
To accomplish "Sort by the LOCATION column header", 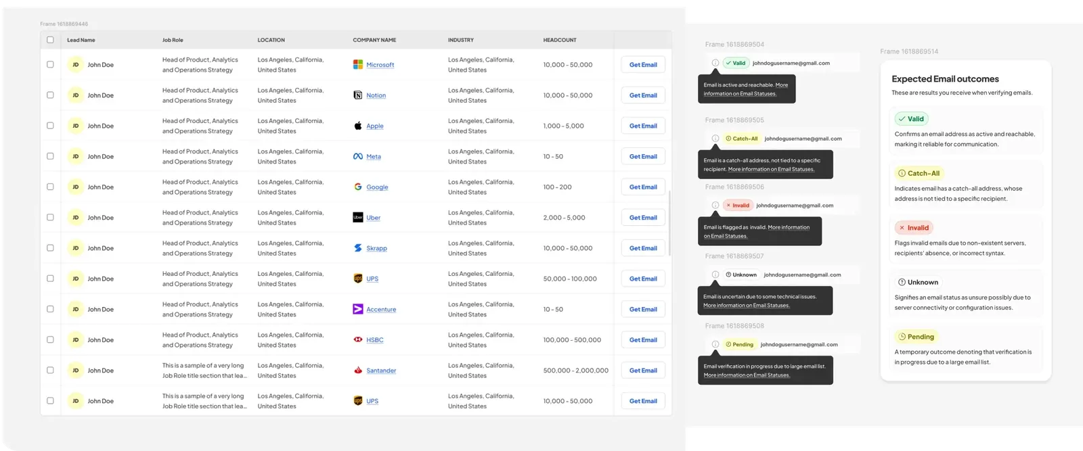I will 271,40.
